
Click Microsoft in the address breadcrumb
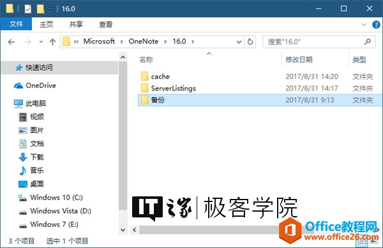[x=99, y=41]
